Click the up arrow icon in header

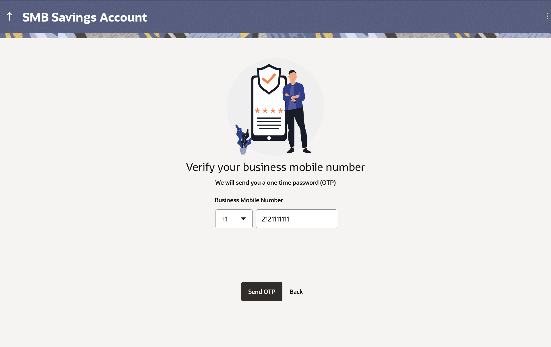[x=9, y=17]
